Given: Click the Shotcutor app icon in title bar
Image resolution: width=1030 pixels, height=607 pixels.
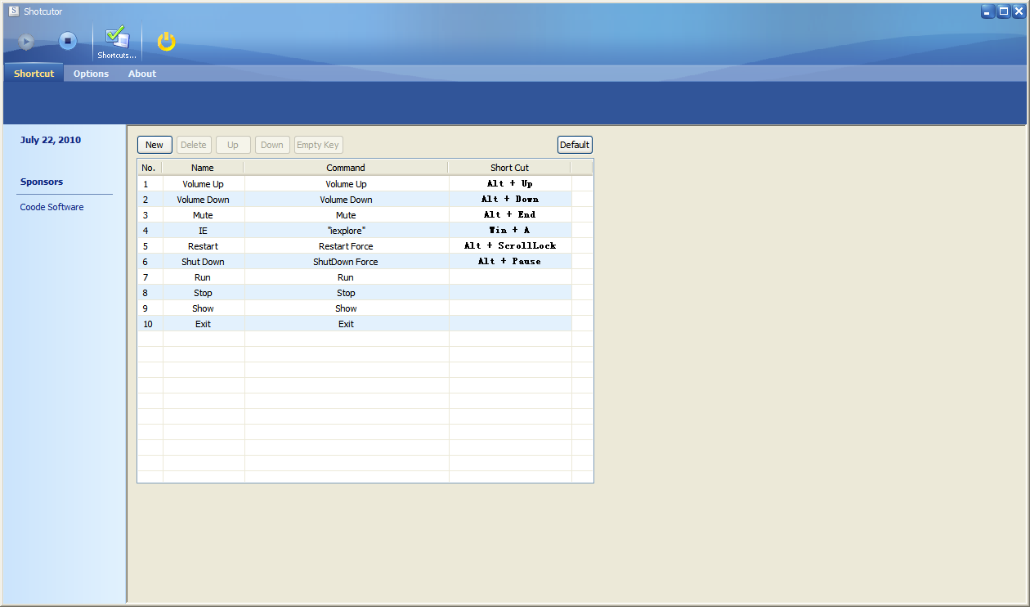Looking at the screenshot, I should (x=13, y=11).
